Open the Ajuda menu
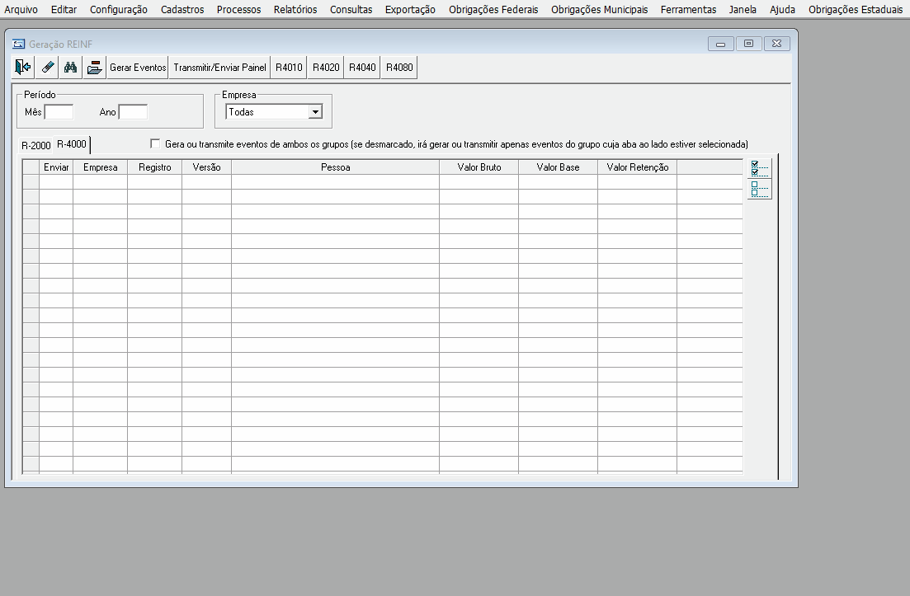910x596 pixels. pos(782,9)
